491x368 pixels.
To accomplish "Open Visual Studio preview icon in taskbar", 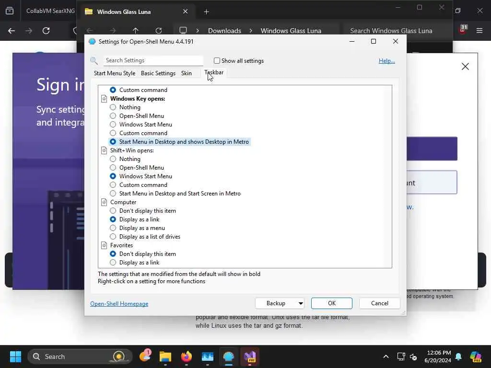I will click(x=250, y=356).
